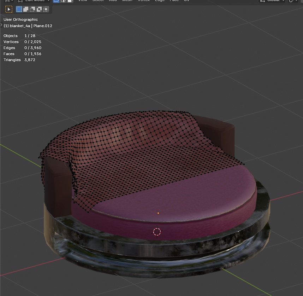Screen dimensions: 303x296
Task: Open the Mesh menu
Action: coord(127,1)
